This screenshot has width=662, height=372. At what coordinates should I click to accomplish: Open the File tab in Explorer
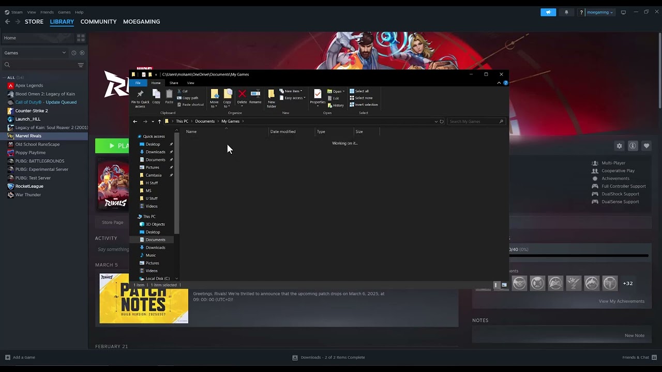pyautogui.click(x=138, y=83)
